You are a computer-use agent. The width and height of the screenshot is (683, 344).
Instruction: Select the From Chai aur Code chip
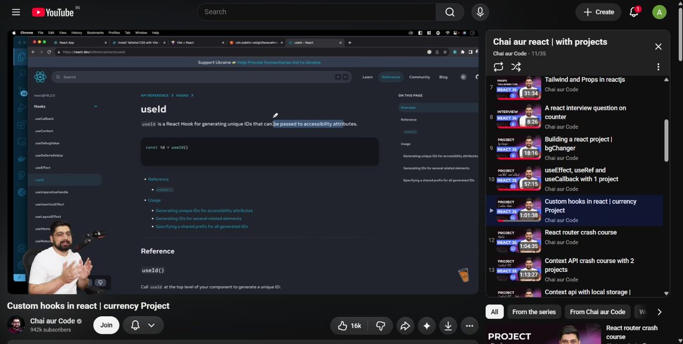[598, 312]
